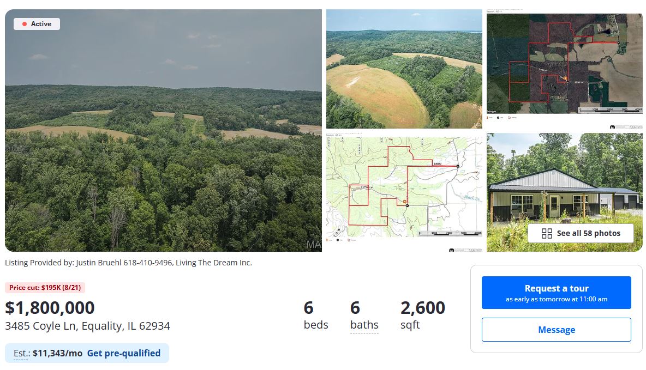Click the $11,343/mo payment estimate
This screenshot has width=646, height=370.
click(57, 353)
